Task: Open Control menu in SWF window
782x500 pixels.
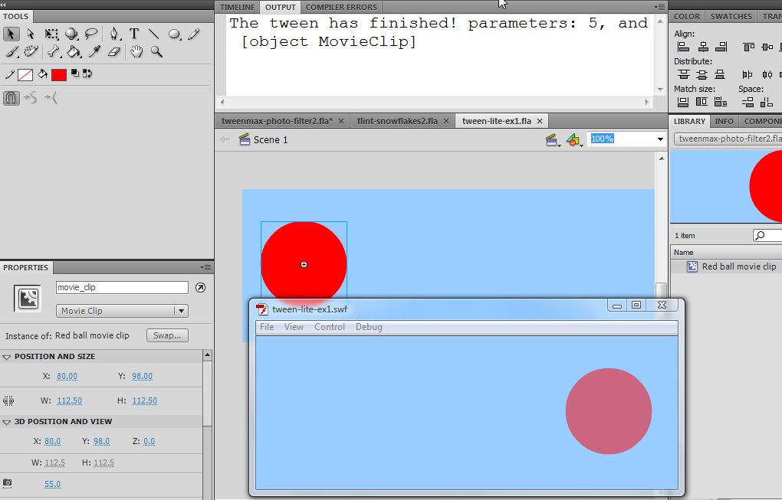Action: (330, 327)
